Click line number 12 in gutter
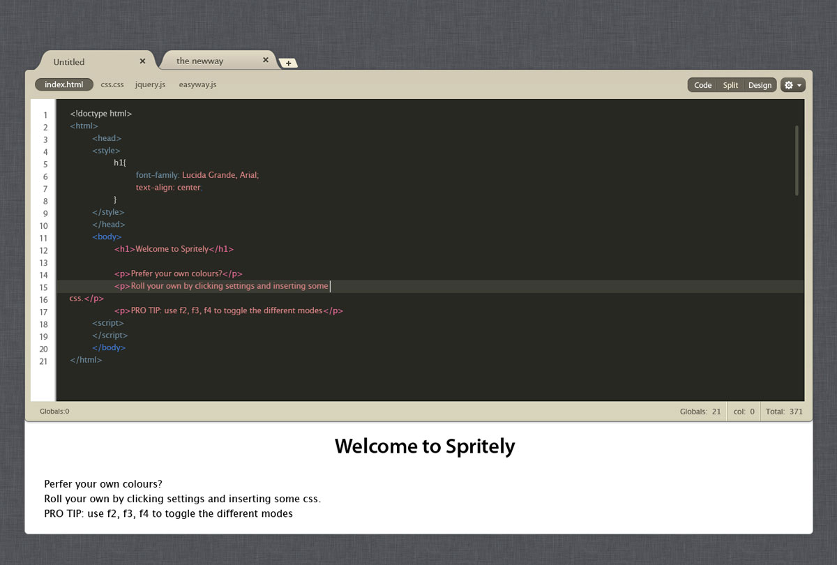The height and width of the screenshot is (565, 837). 44,250
